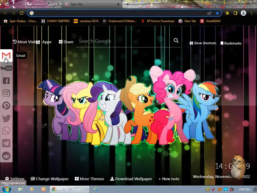Reload the page with refresh button
257x193 pixels.
point(22,13)
